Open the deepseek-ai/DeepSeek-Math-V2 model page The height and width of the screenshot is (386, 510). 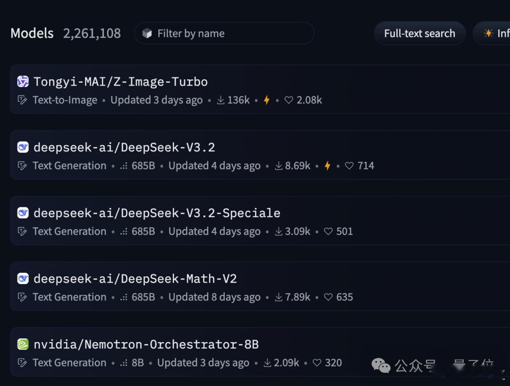point(135,279)
